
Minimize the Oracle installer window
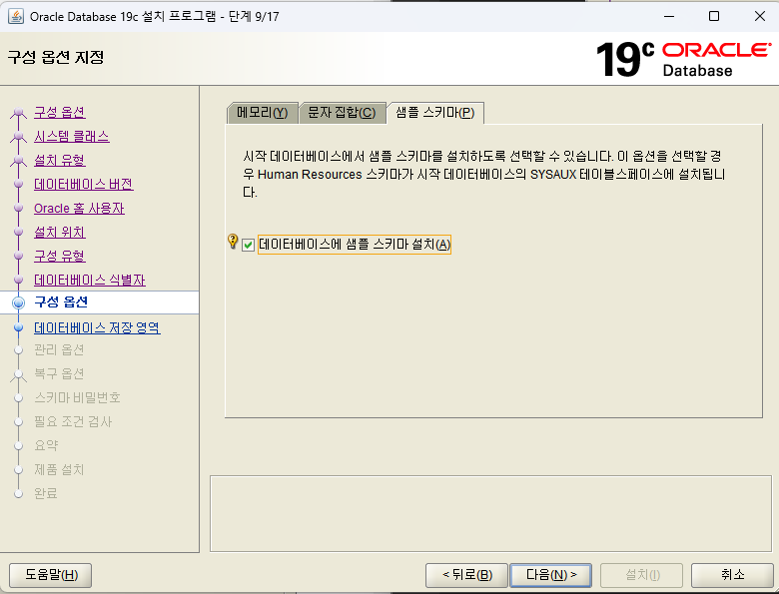tap(669, 16)
